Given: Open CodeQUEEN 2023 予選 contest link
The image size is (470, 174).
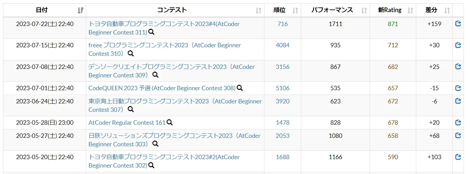Looking at the screenshot, I should 162,88.
